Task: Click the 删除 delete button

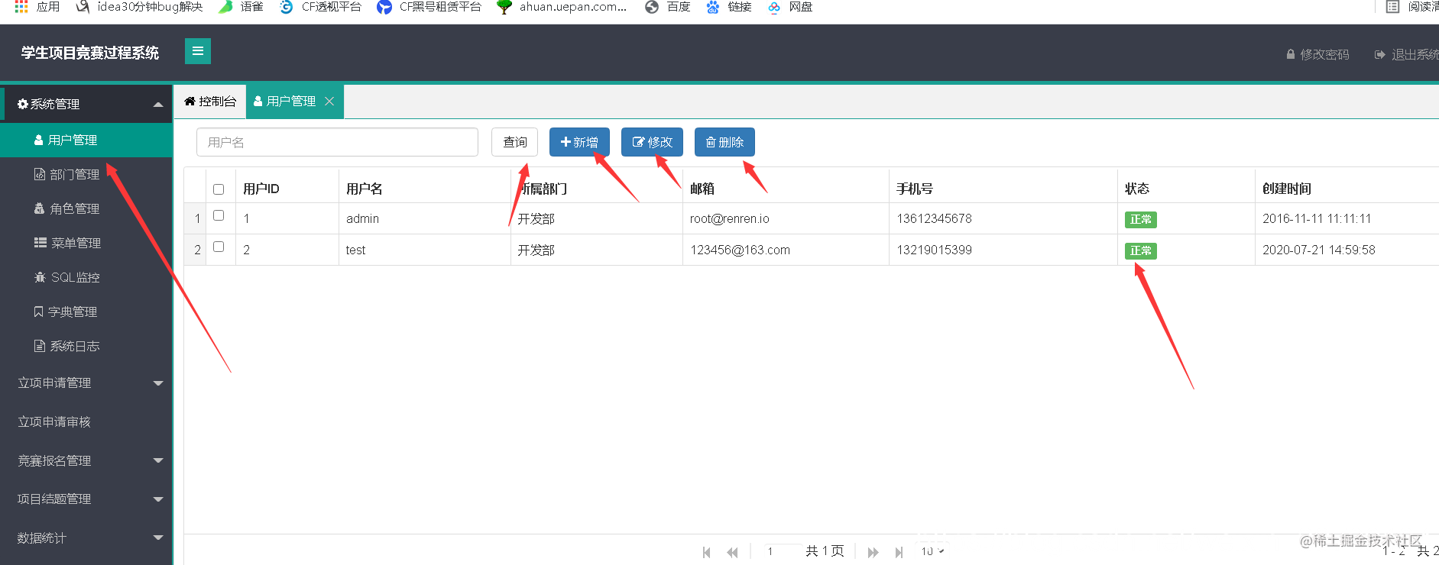Action: point(724,142)
